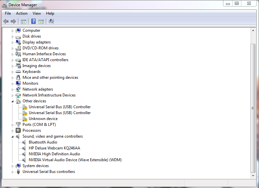Click the scrollbar up arrow

(253, 30)
